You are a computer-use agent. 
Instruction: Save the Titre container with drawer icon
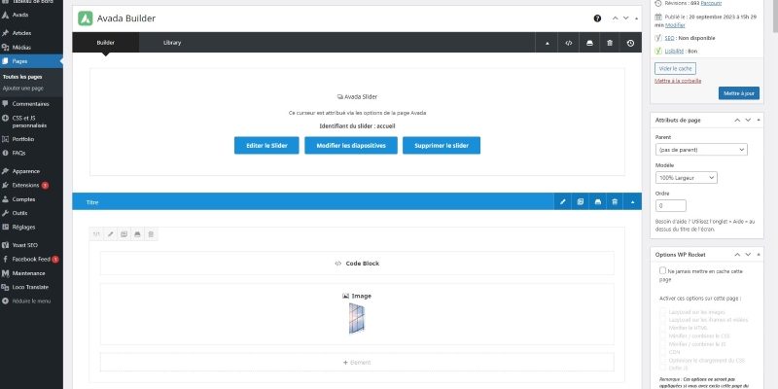tap(597, 202)
